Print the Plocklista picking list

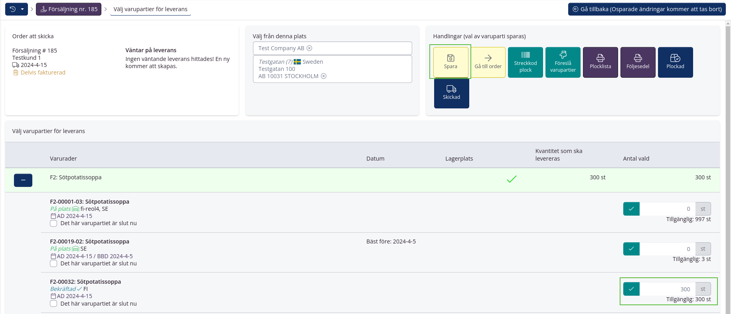(600, 62)
